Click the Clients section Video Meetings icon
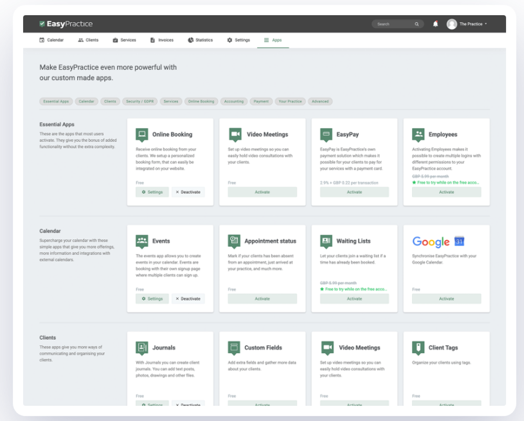This screenshot has height=421, width=524. [327, 348]
